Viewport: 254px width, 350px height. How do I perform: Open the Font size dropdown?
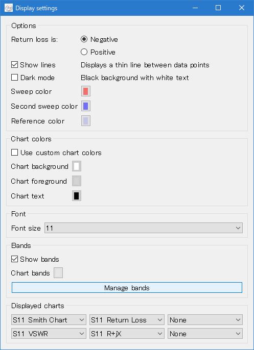coord(144,228)
